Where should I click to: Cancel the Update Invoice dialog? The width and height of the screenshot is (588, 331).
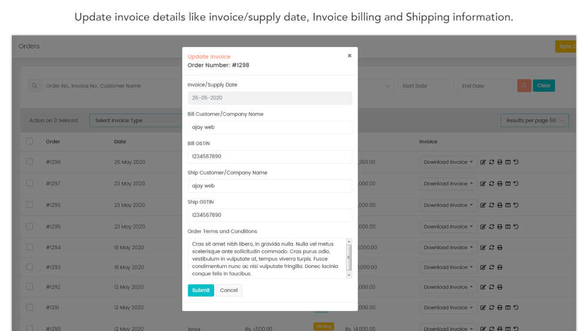pos(229,290)
